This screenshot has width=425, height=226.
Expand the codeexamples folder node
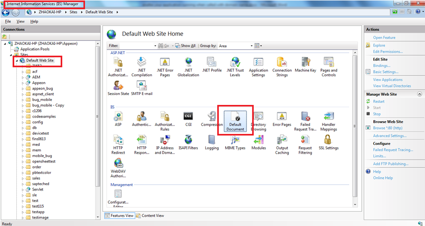pyautogui.click(x=23, y=117)
